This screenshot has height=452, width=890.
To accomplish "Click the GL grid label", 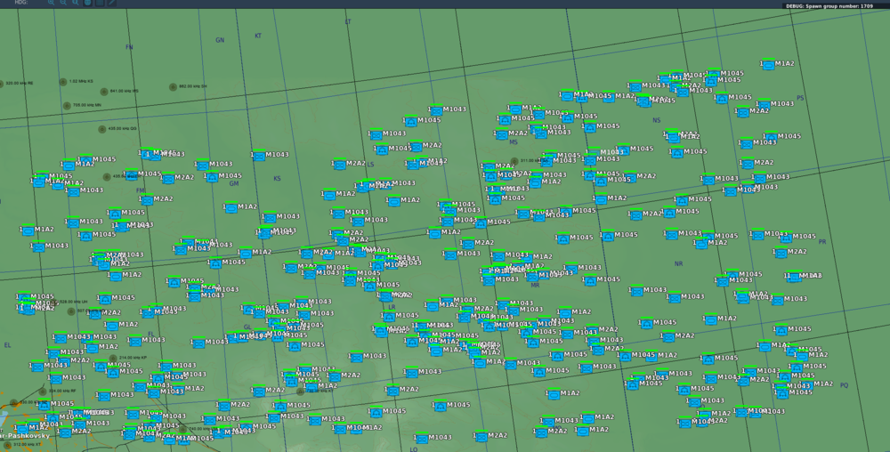I will click(247, 327).
